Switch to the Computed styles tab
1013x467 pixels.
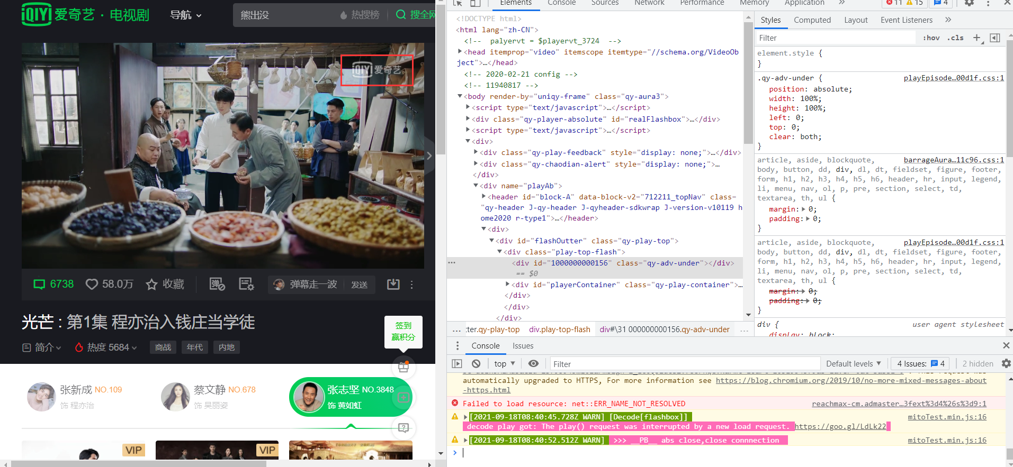tap(812, 20)
